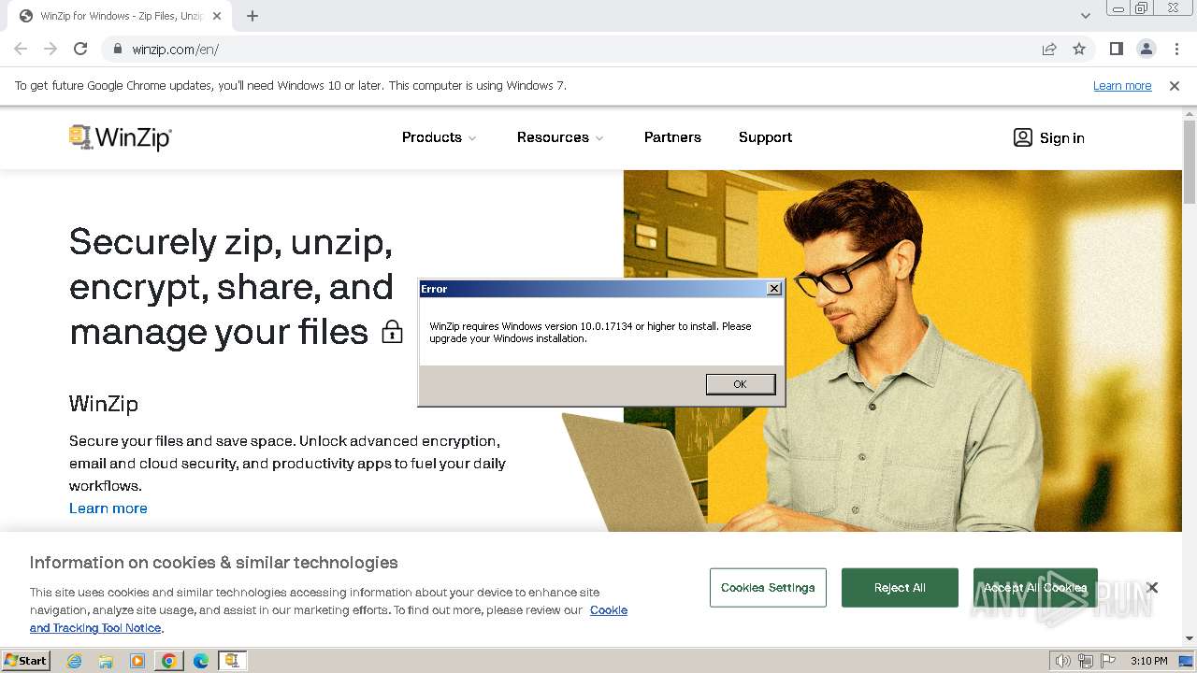Share this page icon in address bar

1049,49
